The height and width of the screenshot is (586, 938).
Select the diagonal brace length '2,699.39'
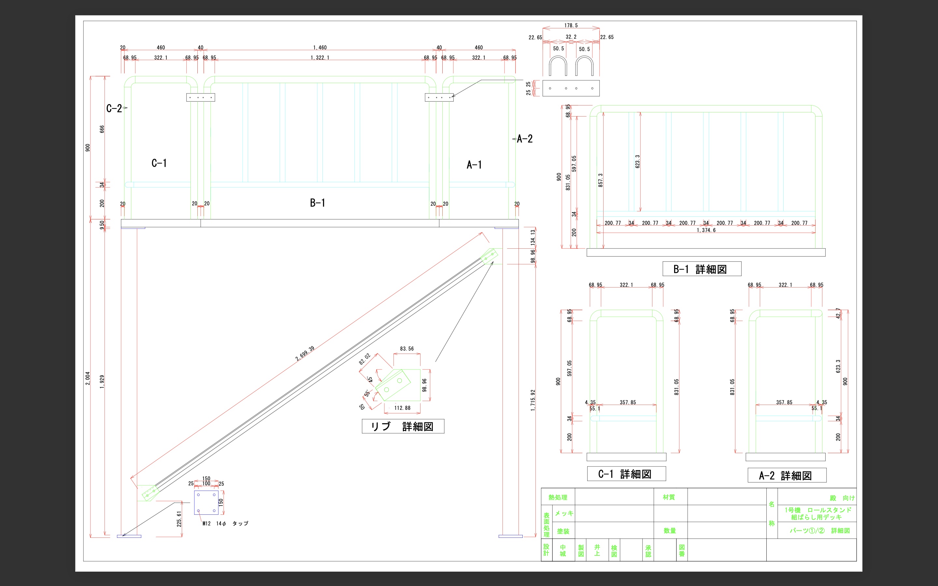(x=305, y=354)
